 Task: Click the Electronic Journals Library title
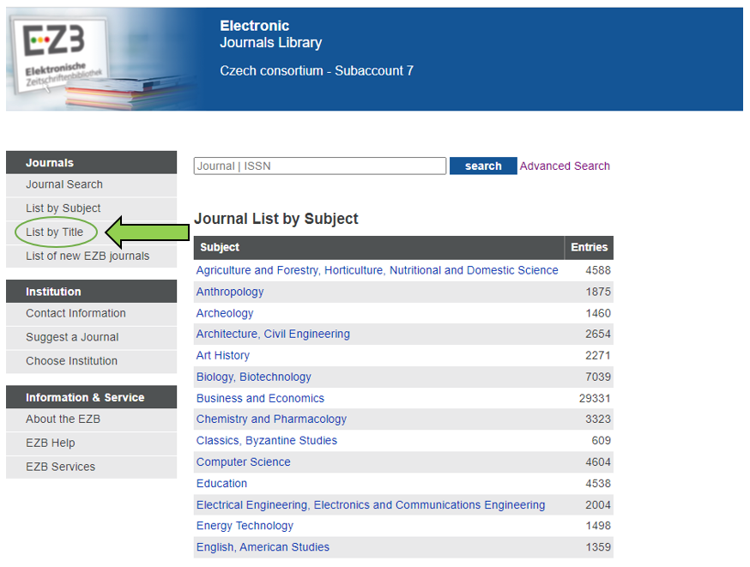[270, 34]
